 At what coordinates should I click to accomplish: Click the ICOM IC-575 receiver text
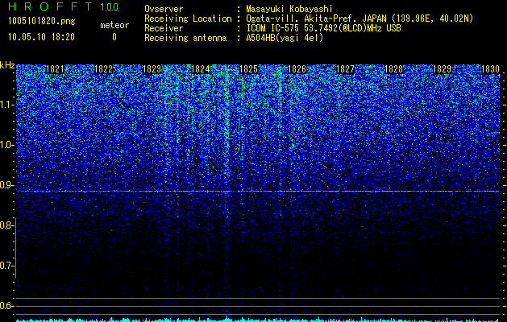[x=323, y=28]
